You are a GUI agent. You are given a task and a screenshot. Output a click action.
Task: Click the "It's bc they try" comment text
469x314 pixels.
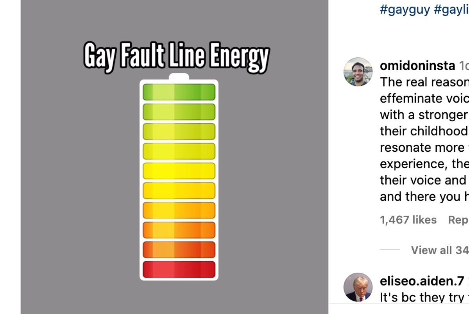click(424, 298)
